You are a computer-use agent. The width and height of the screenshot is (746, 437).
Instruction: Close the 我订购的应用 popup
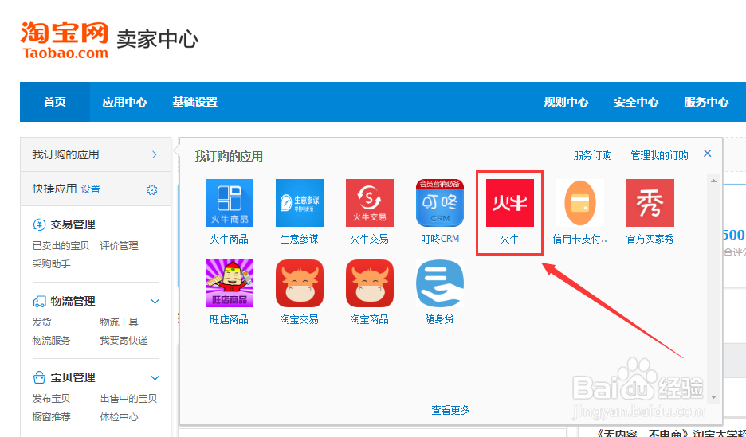(708, 154)
